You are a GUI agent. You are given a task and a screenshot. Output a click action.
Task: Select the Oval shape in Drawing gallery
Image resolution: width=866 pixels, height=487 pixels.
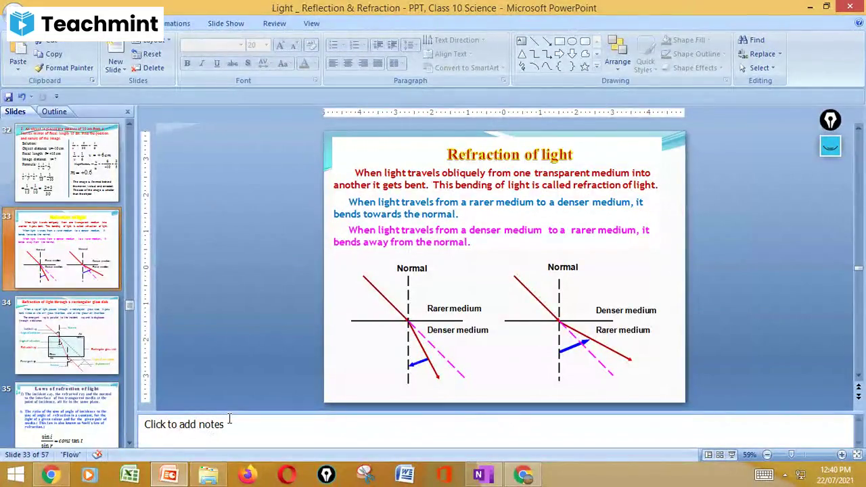pos(572,41)
